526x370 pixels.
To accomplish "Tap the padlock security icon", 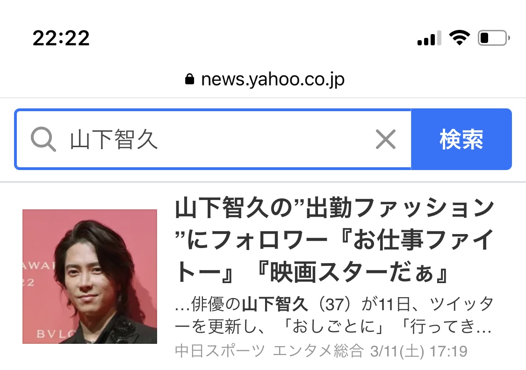I will [x=189, y=79].
